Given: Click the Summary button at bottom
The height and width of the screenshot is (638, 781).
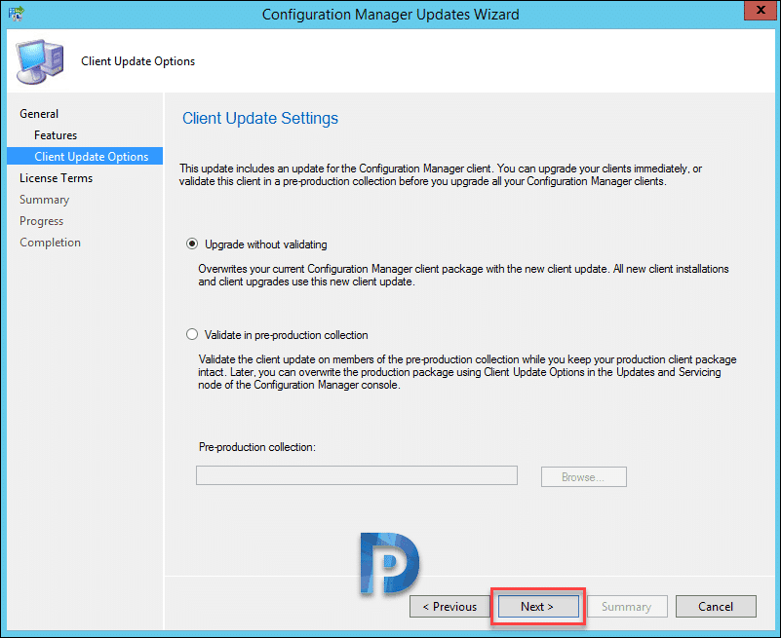Looking at the screenshot, I should pos(627,606).
